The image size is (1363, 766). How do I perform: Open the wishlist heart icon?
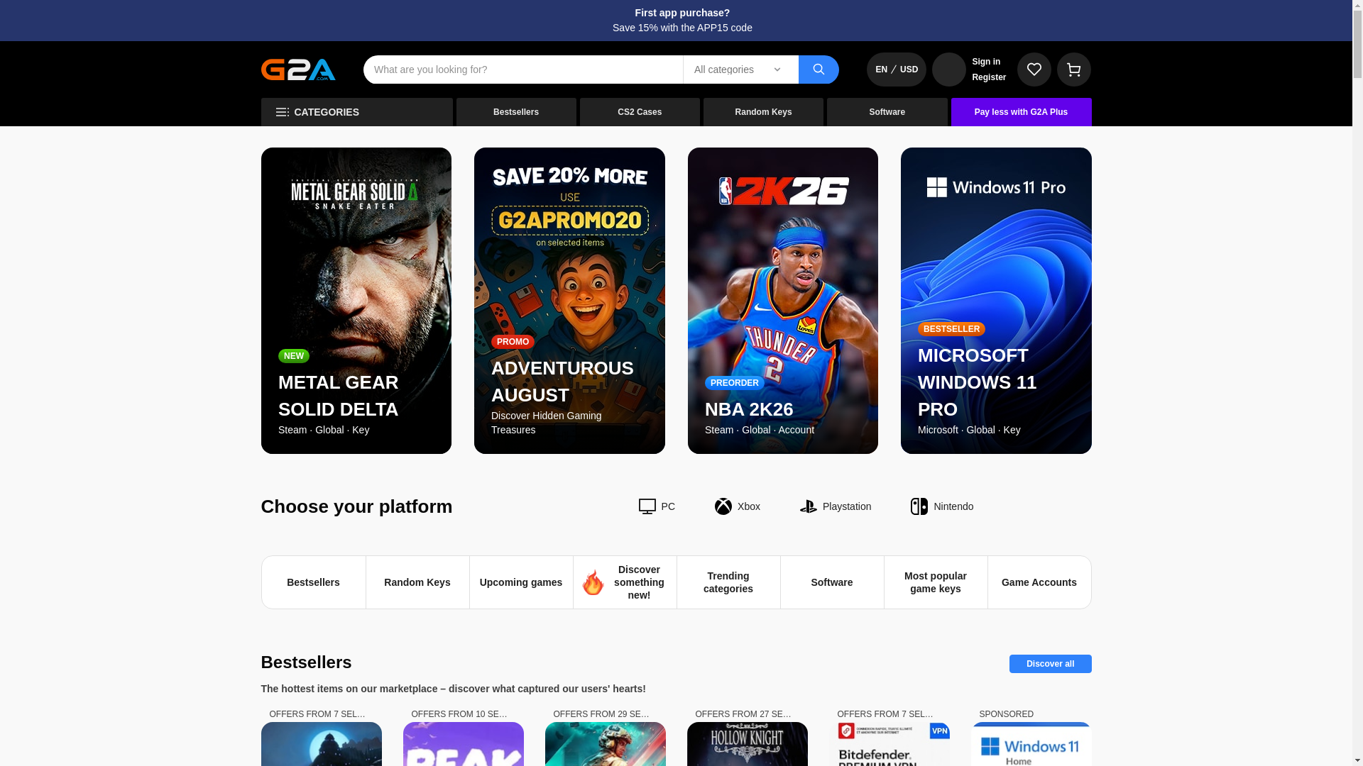[1034, 70]
